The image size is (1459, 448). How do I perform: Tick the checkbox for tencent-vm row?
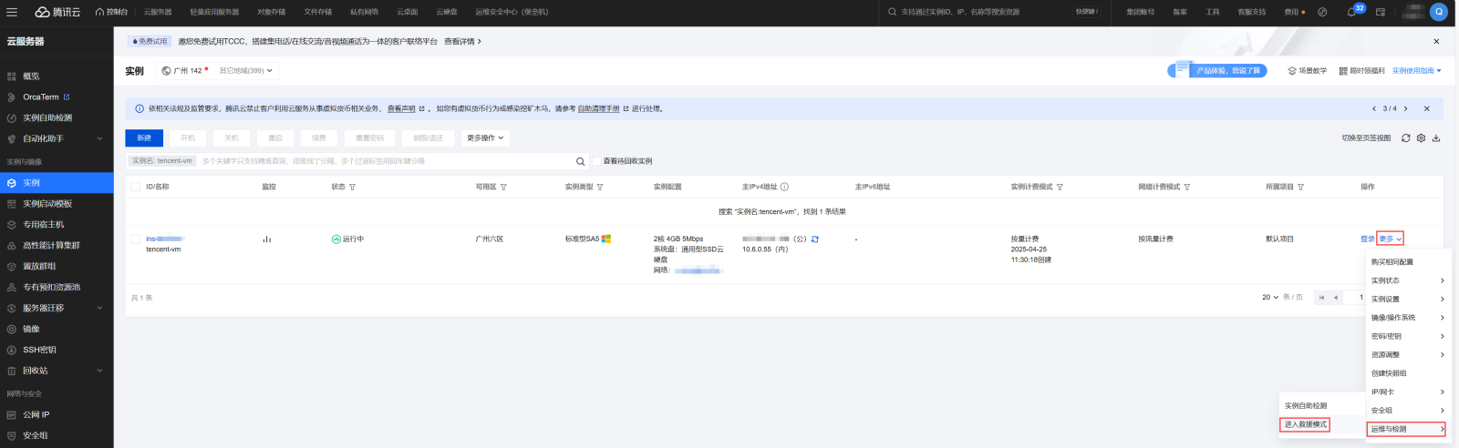pyautogui.click(x=136, y=239)
